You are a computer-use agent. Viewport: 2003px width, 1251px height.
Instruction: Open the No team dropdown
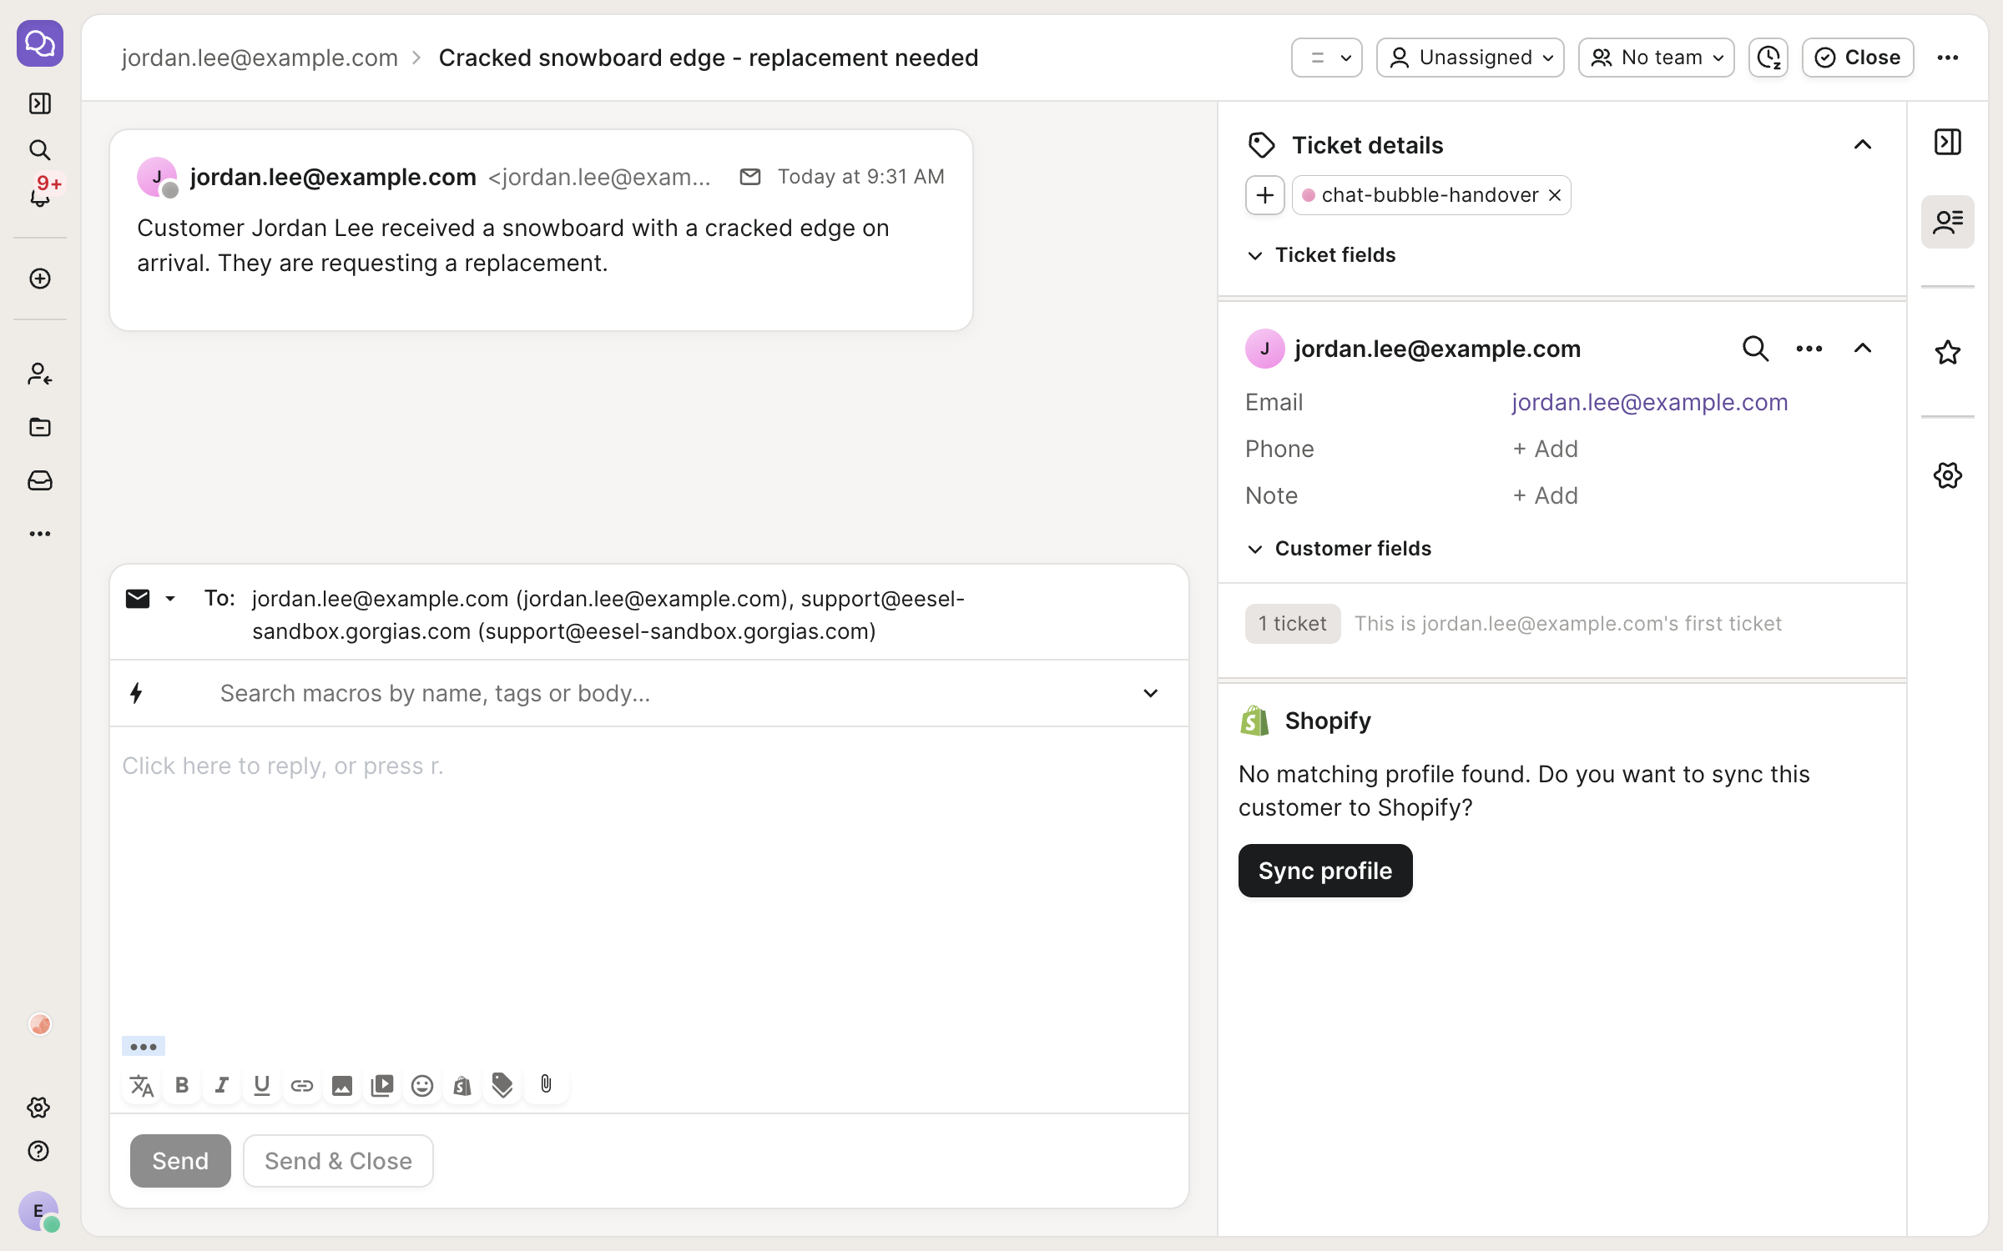[x=1657, y=58]
